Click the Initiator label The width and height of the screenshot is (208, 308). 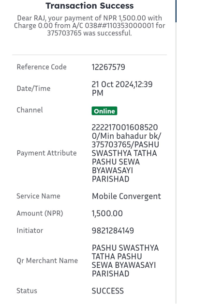[30, 230]
